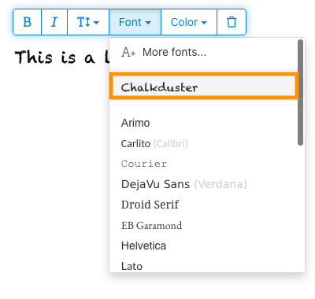The height and width of the screenshot is (299, 315).
Task: Toggle italic formatting with I button
Action: [x=54, y=22]
